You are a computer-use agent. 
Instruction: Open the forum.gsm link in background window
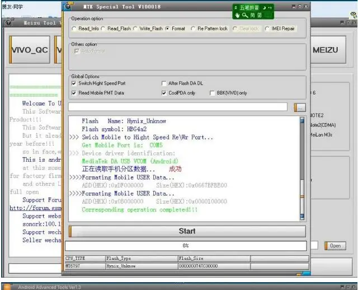(x=35, y=208)
